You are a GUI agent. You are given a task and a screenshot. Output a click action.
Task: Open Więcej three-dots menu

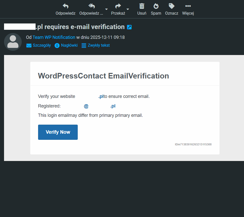(x=188, y=6)
